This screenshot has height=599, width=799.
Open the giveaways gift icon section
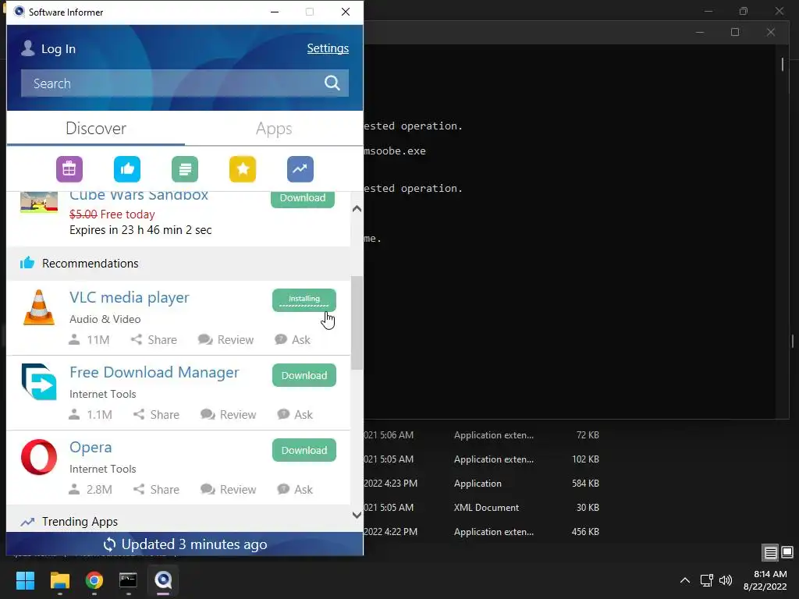69,169
